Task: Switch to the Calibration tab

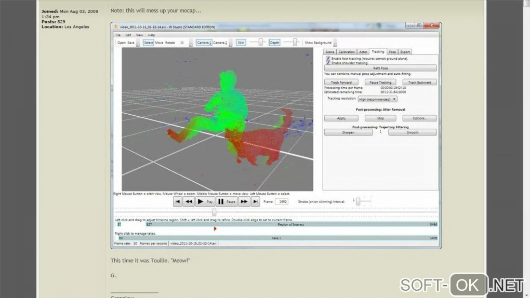Action: point(347,52)
